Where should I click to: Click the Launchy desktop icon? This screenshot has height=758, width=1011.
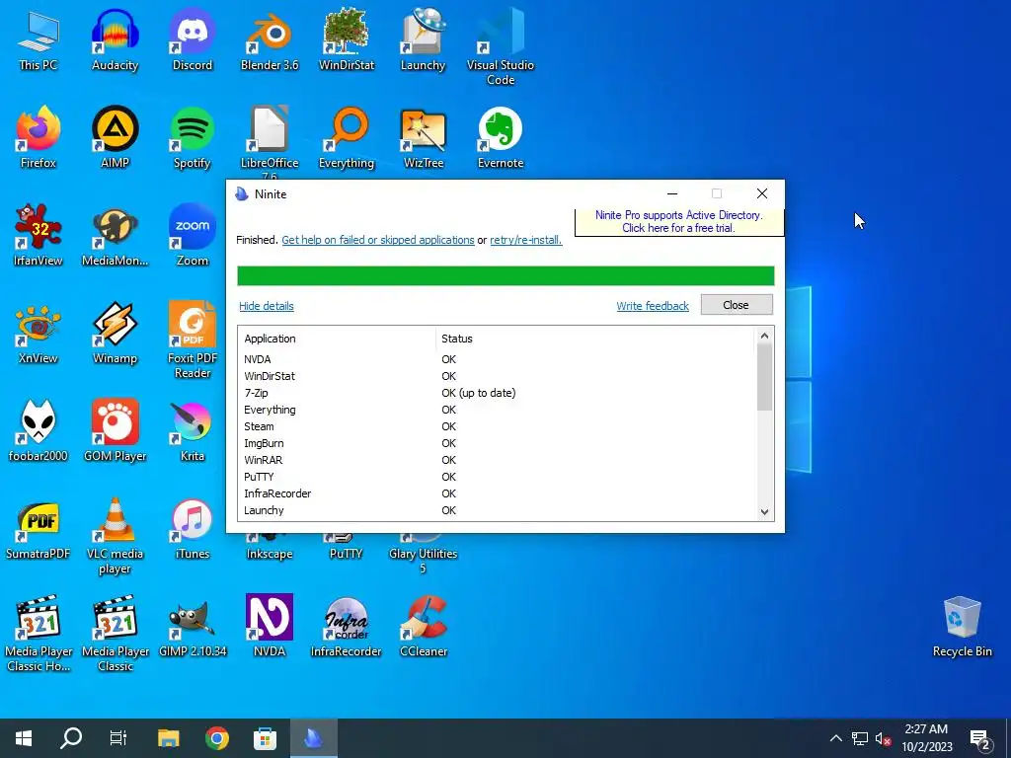(423, 39)
